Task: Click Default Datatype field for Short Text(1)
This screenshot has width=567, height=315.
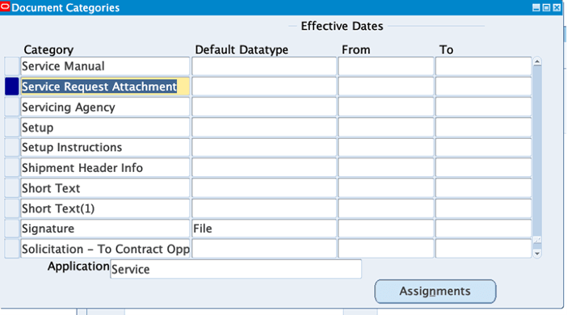Action: [264, 208]
